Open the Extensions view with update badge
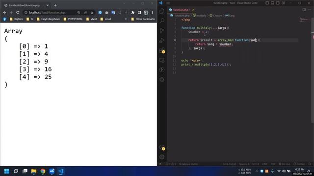 [162, 50]
